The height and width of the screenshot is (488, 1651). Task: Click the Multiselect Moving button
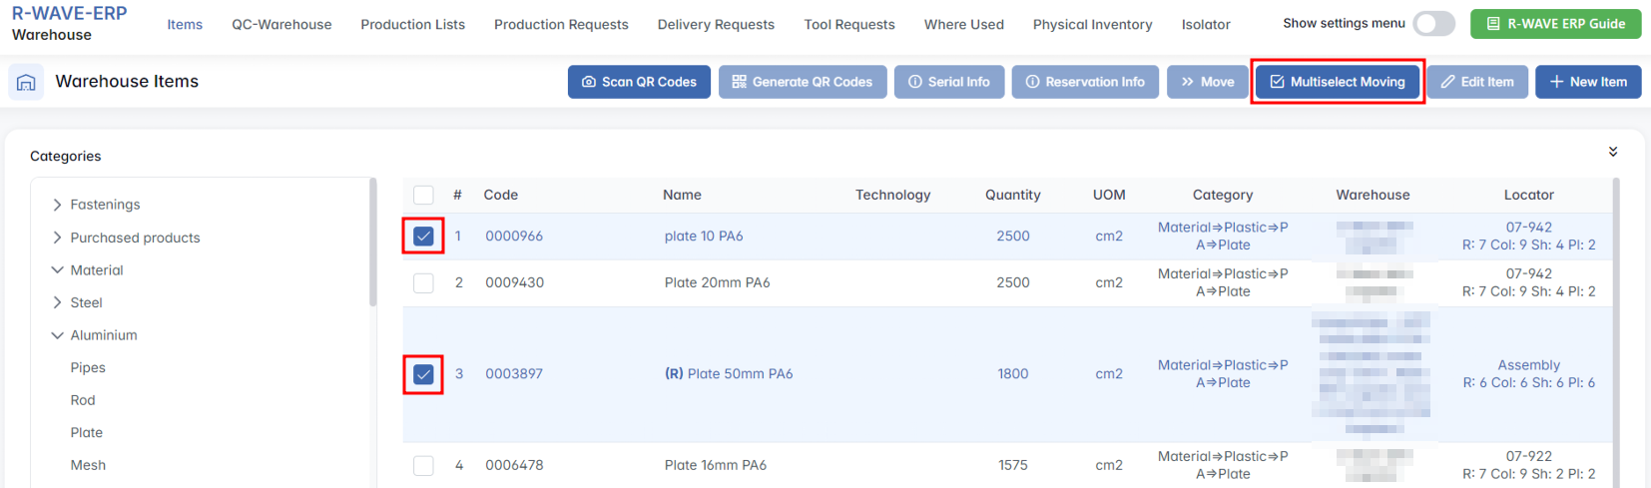[x=1337, y=82]
